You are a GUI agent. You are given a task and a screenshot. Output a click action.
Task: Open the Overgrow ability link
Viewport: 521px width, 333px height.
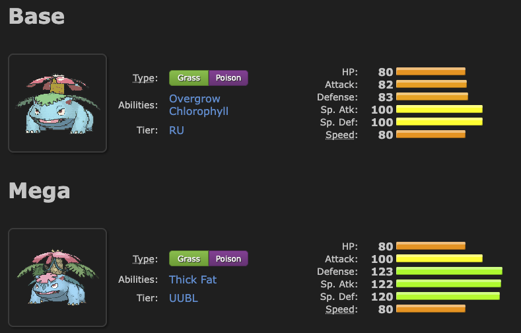click(195, 98)
